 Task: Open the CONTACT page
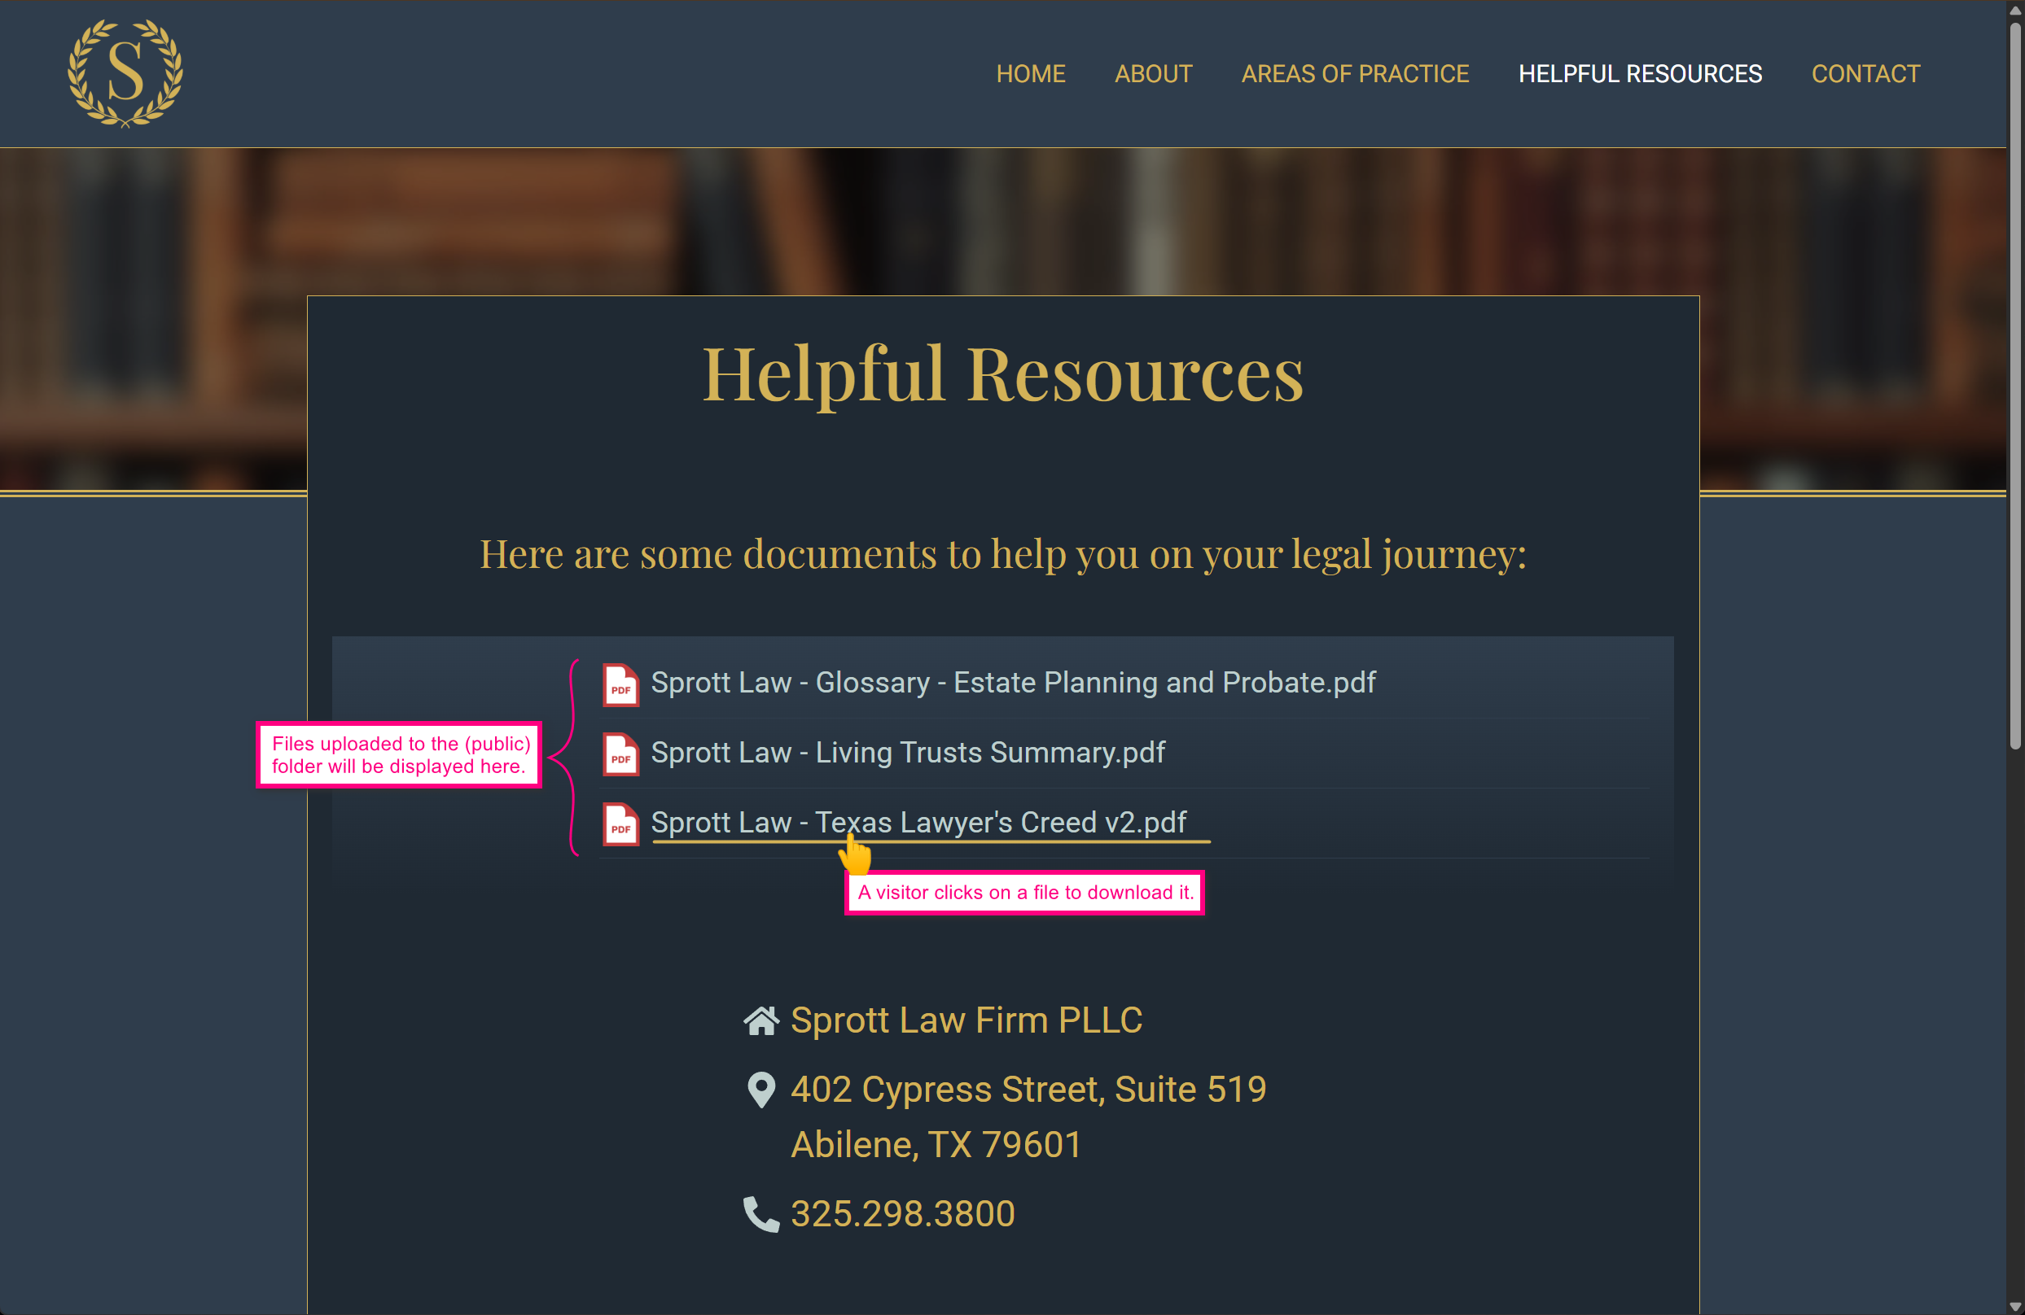[1865, 74]
